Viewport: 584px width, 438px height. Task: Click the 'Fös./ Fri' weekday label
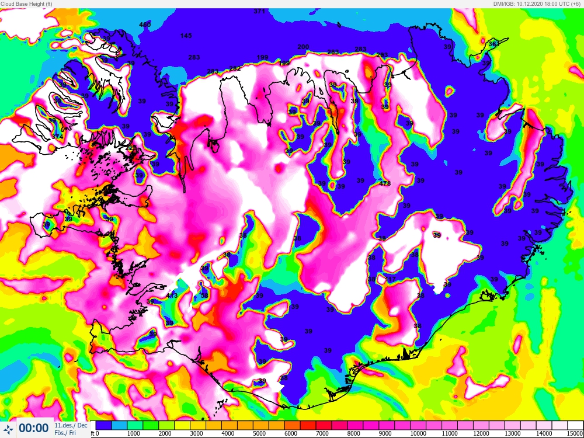pyautogui.click(x=65, y=433)
